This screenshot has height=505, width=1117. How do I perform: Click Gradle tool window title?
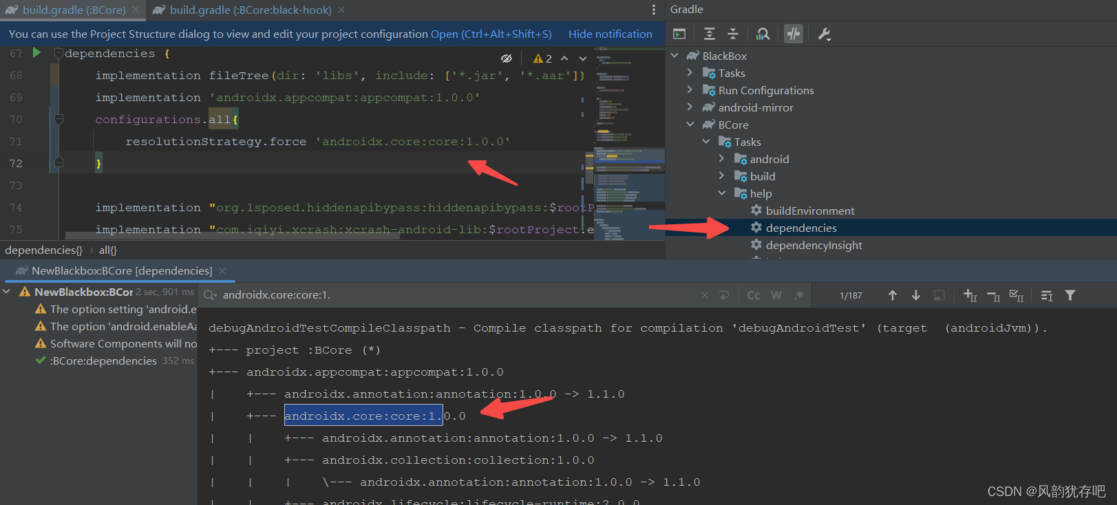(x=687, y=10)
